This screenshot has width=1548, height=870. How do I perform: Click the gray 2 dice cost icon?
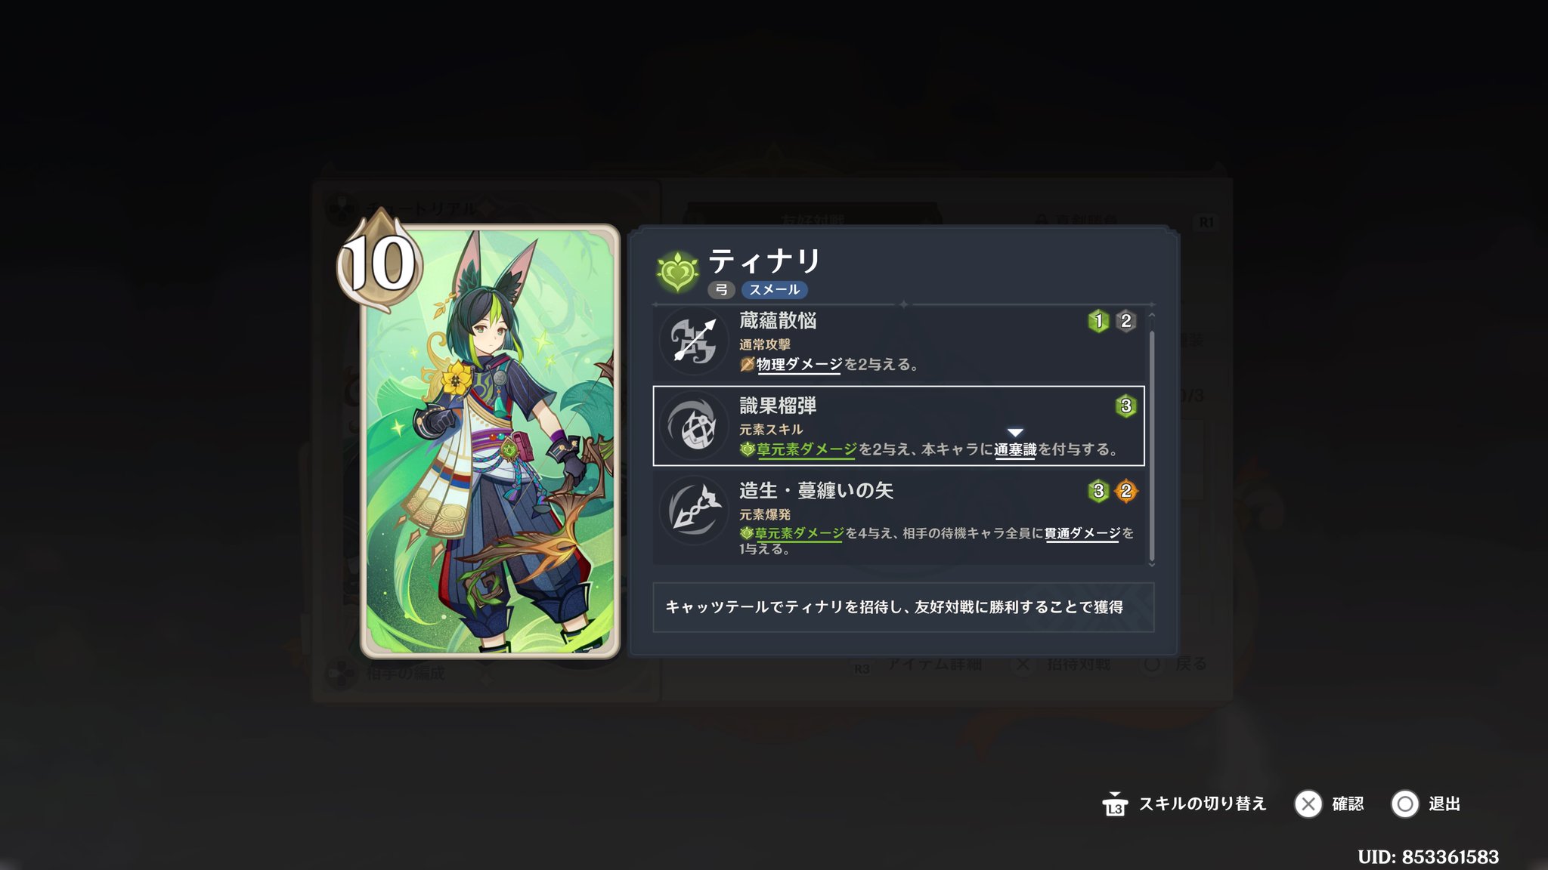point(1125,321)
